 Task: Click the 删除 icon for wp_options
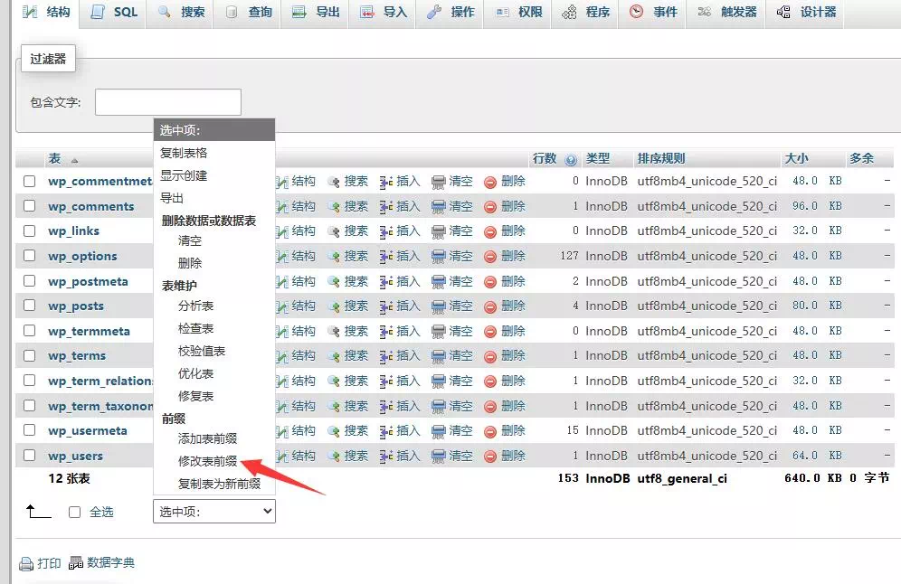[490, 257]
